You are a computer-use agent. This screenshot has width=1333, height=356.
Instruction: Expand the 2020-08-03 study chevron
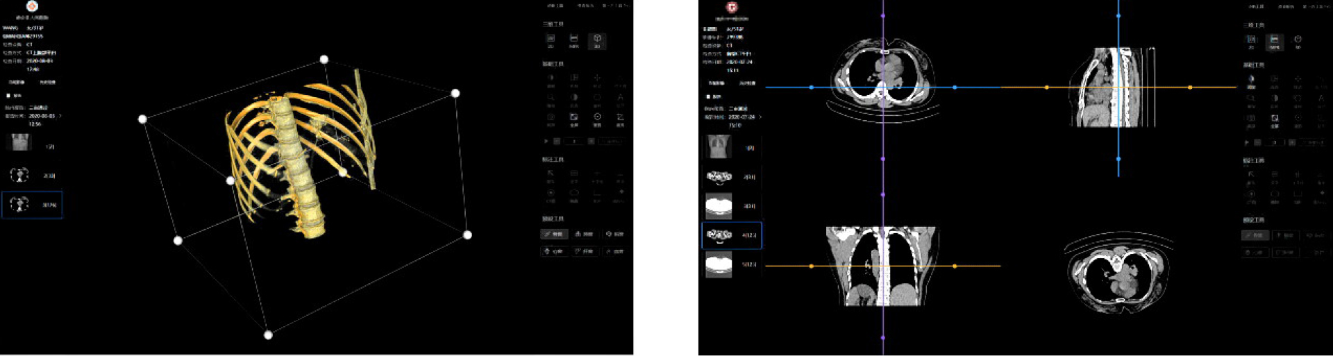(60, 116)
